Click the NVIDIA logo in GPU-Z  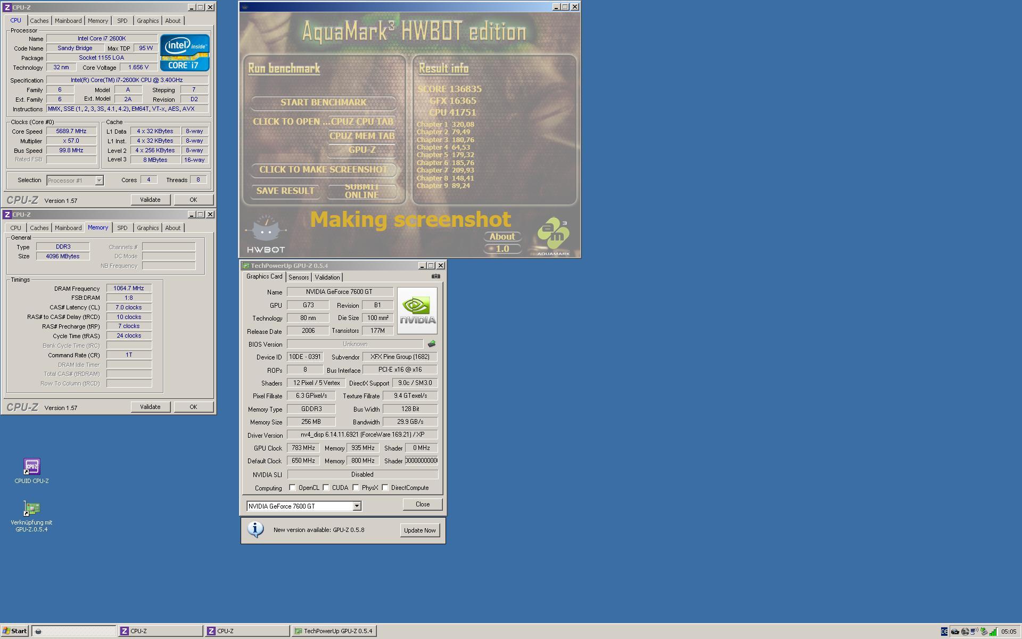[x=417, y=311]
